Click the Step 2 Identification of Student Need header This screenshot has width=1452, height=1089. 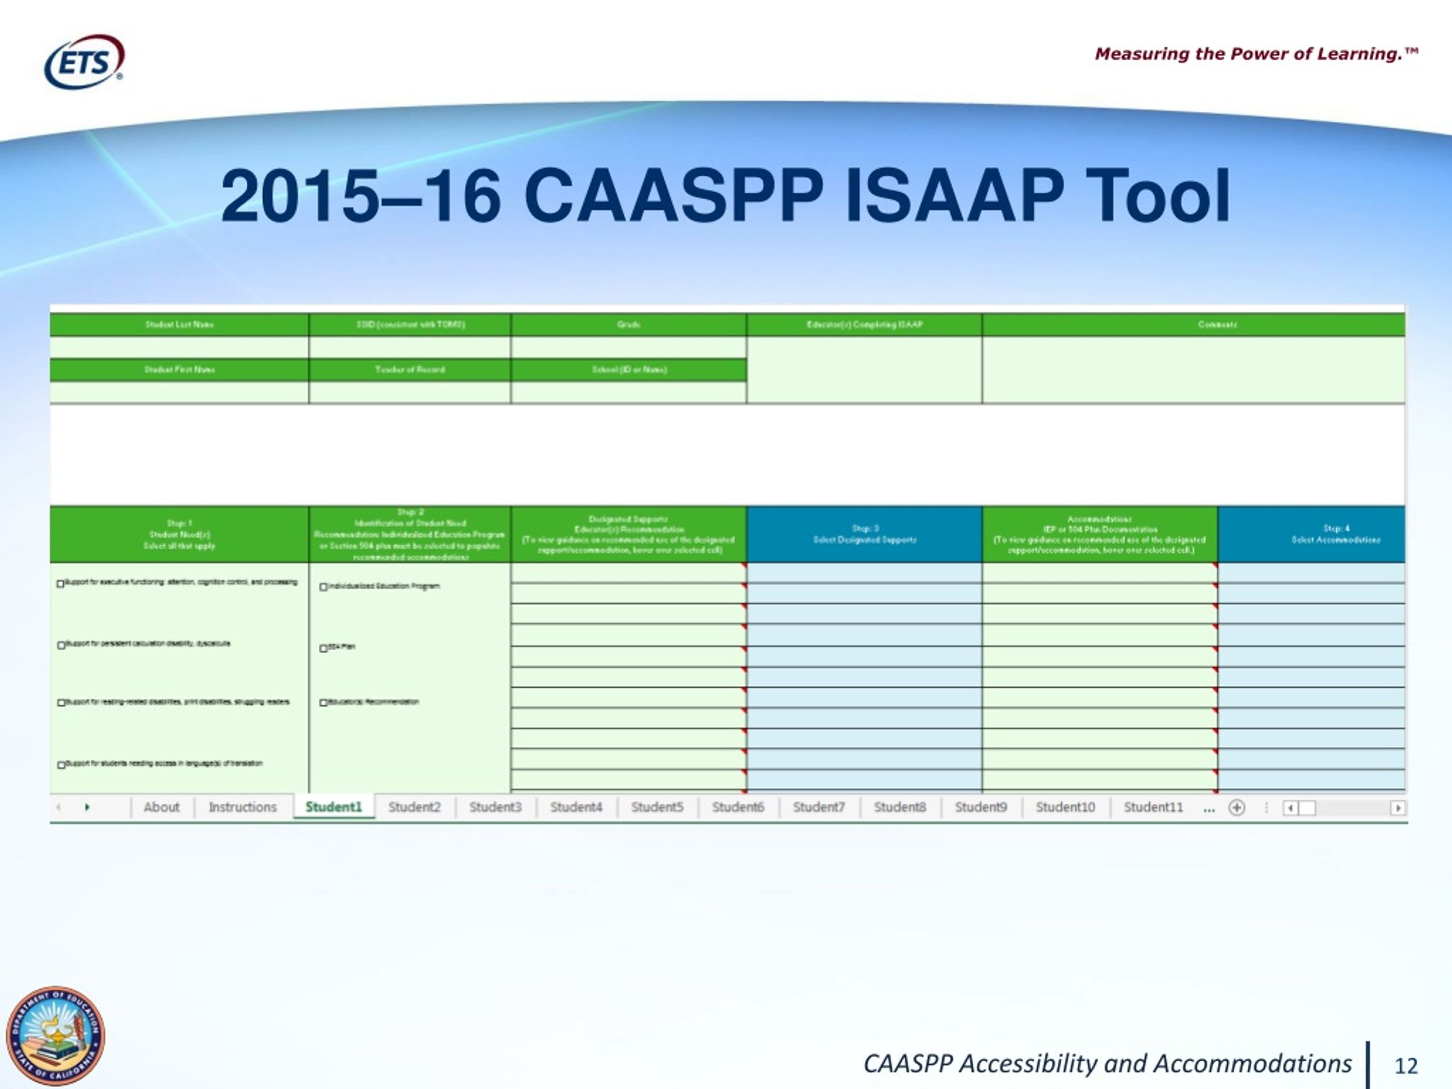click(410, 534)
